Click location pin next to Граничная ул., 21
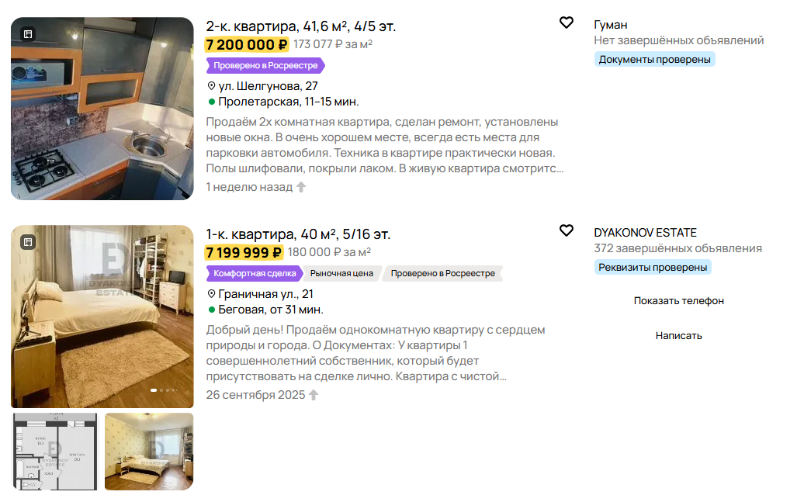 click(211, 294)
